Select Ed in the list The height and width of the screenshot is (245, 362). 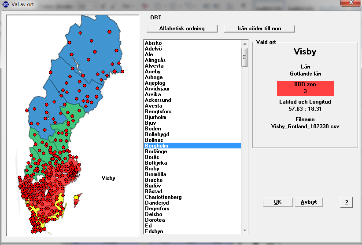(192, 226)
